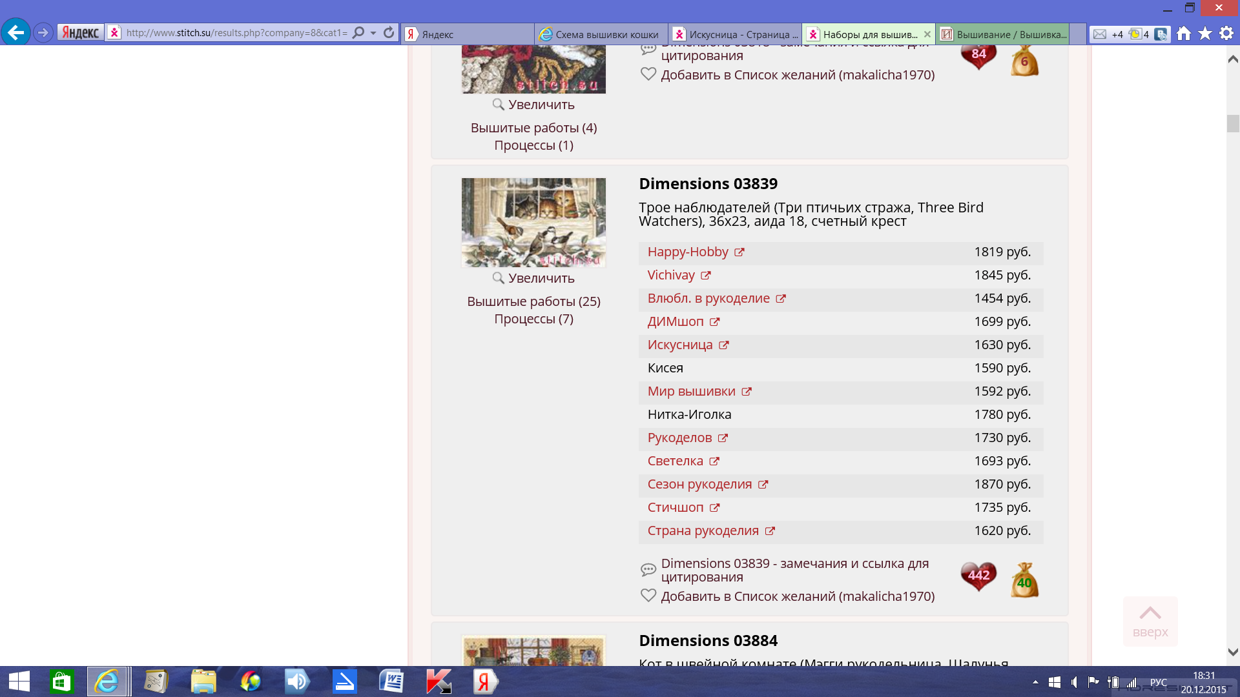Expand the address bar dropdown arrow
This screenshot has height=697, width=1240.
pos(373,33)
